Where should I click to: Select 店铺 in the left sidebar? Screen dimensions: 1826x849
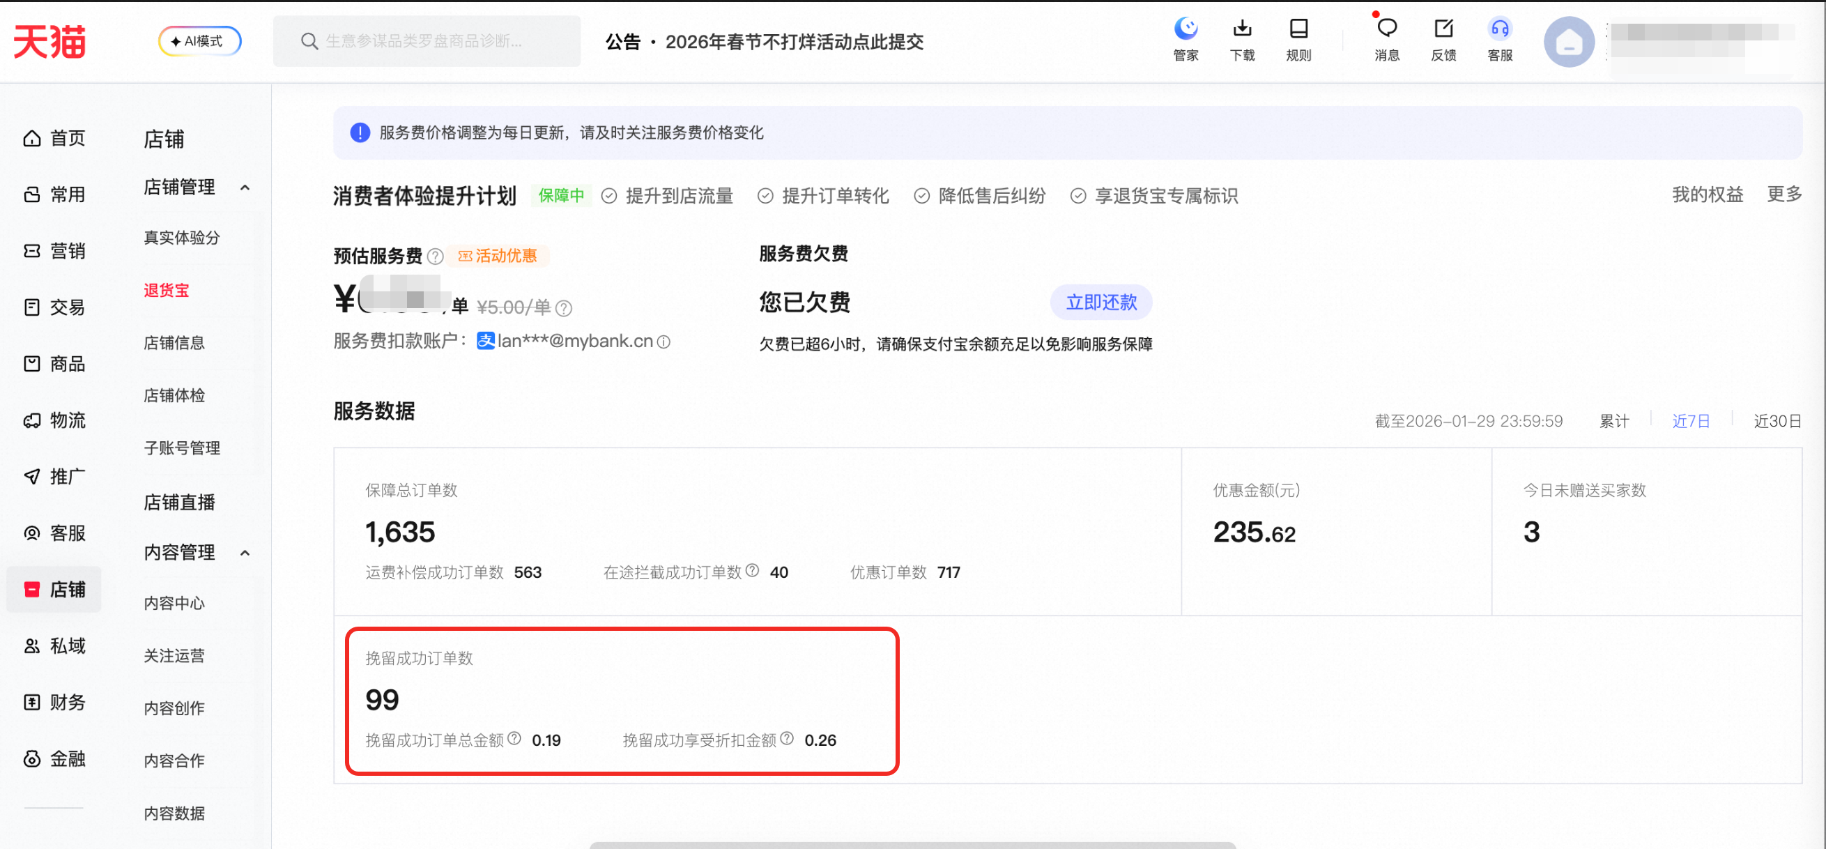click(54, 590)
